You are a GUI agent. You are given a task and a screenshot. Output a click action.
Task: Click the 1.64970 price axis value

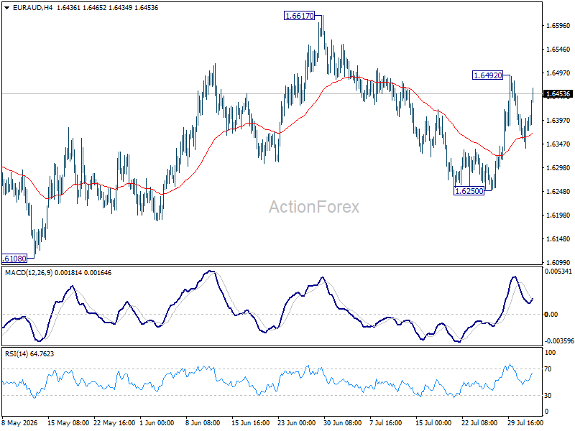[558, 73]
